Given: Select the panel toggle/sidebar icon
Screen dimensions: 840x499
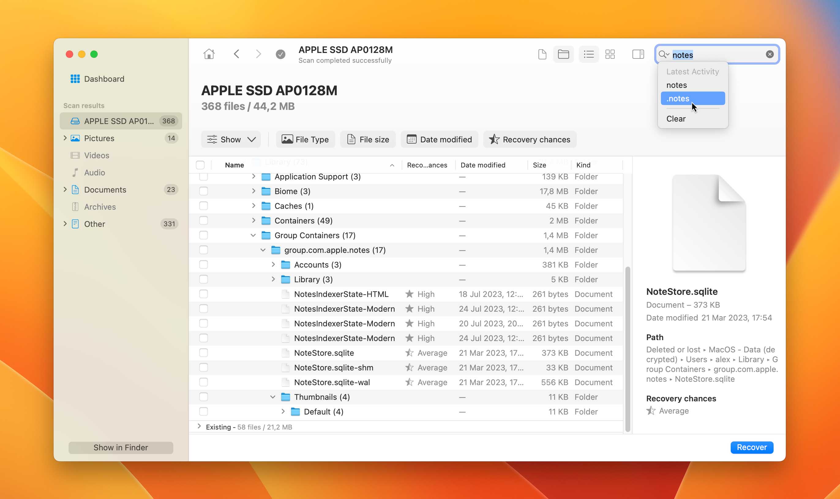Looking at the screenshot, I should click(x=639, y=54).
